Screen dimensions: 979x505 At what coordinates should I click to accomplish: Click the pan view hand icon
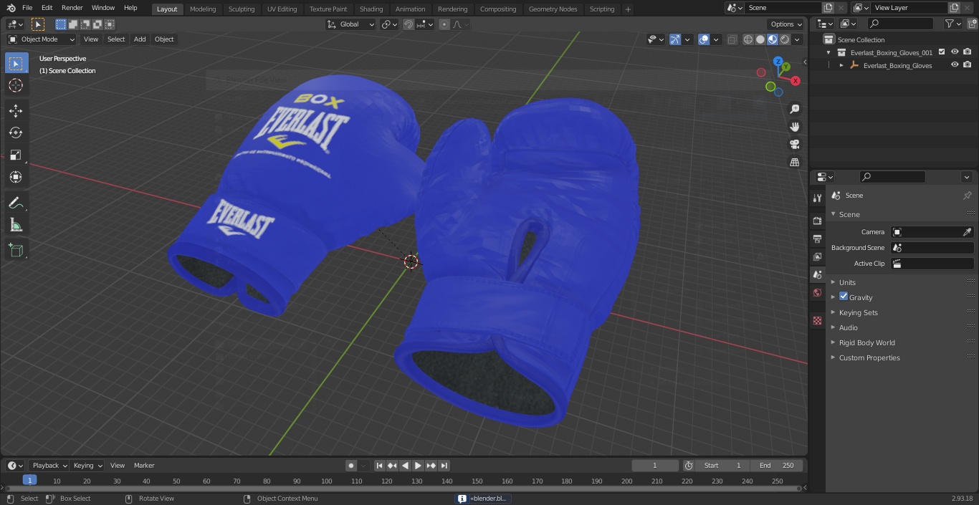[794, 127]
